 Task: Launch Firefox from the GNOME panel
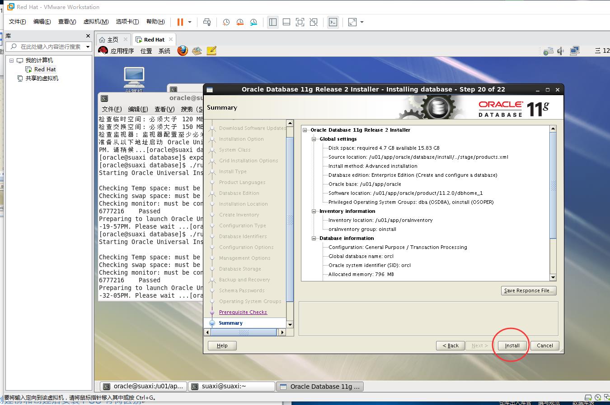pyautogui.click(x=183, y=51)
